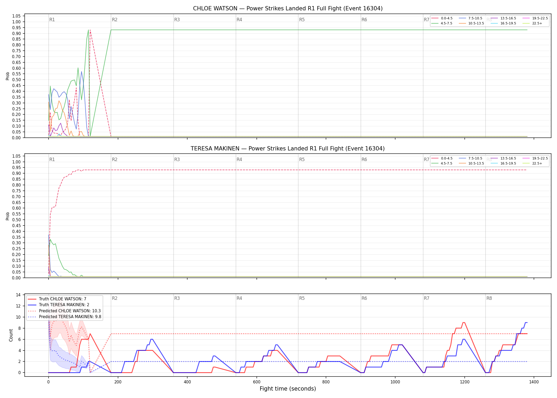Image resolution: width=557 pixels, height=398 pixels.
Task: Click '0.0-4.5' in Chloe Watson chart legend
Action: point(447,18)
